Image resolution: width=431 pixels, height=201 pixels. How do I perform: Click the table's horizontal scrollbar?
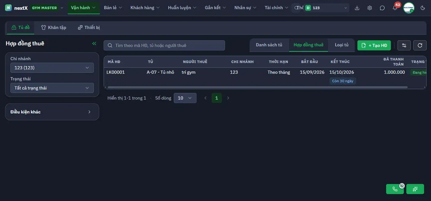(258, 87)
